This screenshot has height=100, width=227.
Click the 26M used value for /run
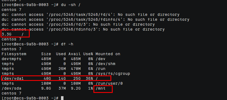pos(62,69)
